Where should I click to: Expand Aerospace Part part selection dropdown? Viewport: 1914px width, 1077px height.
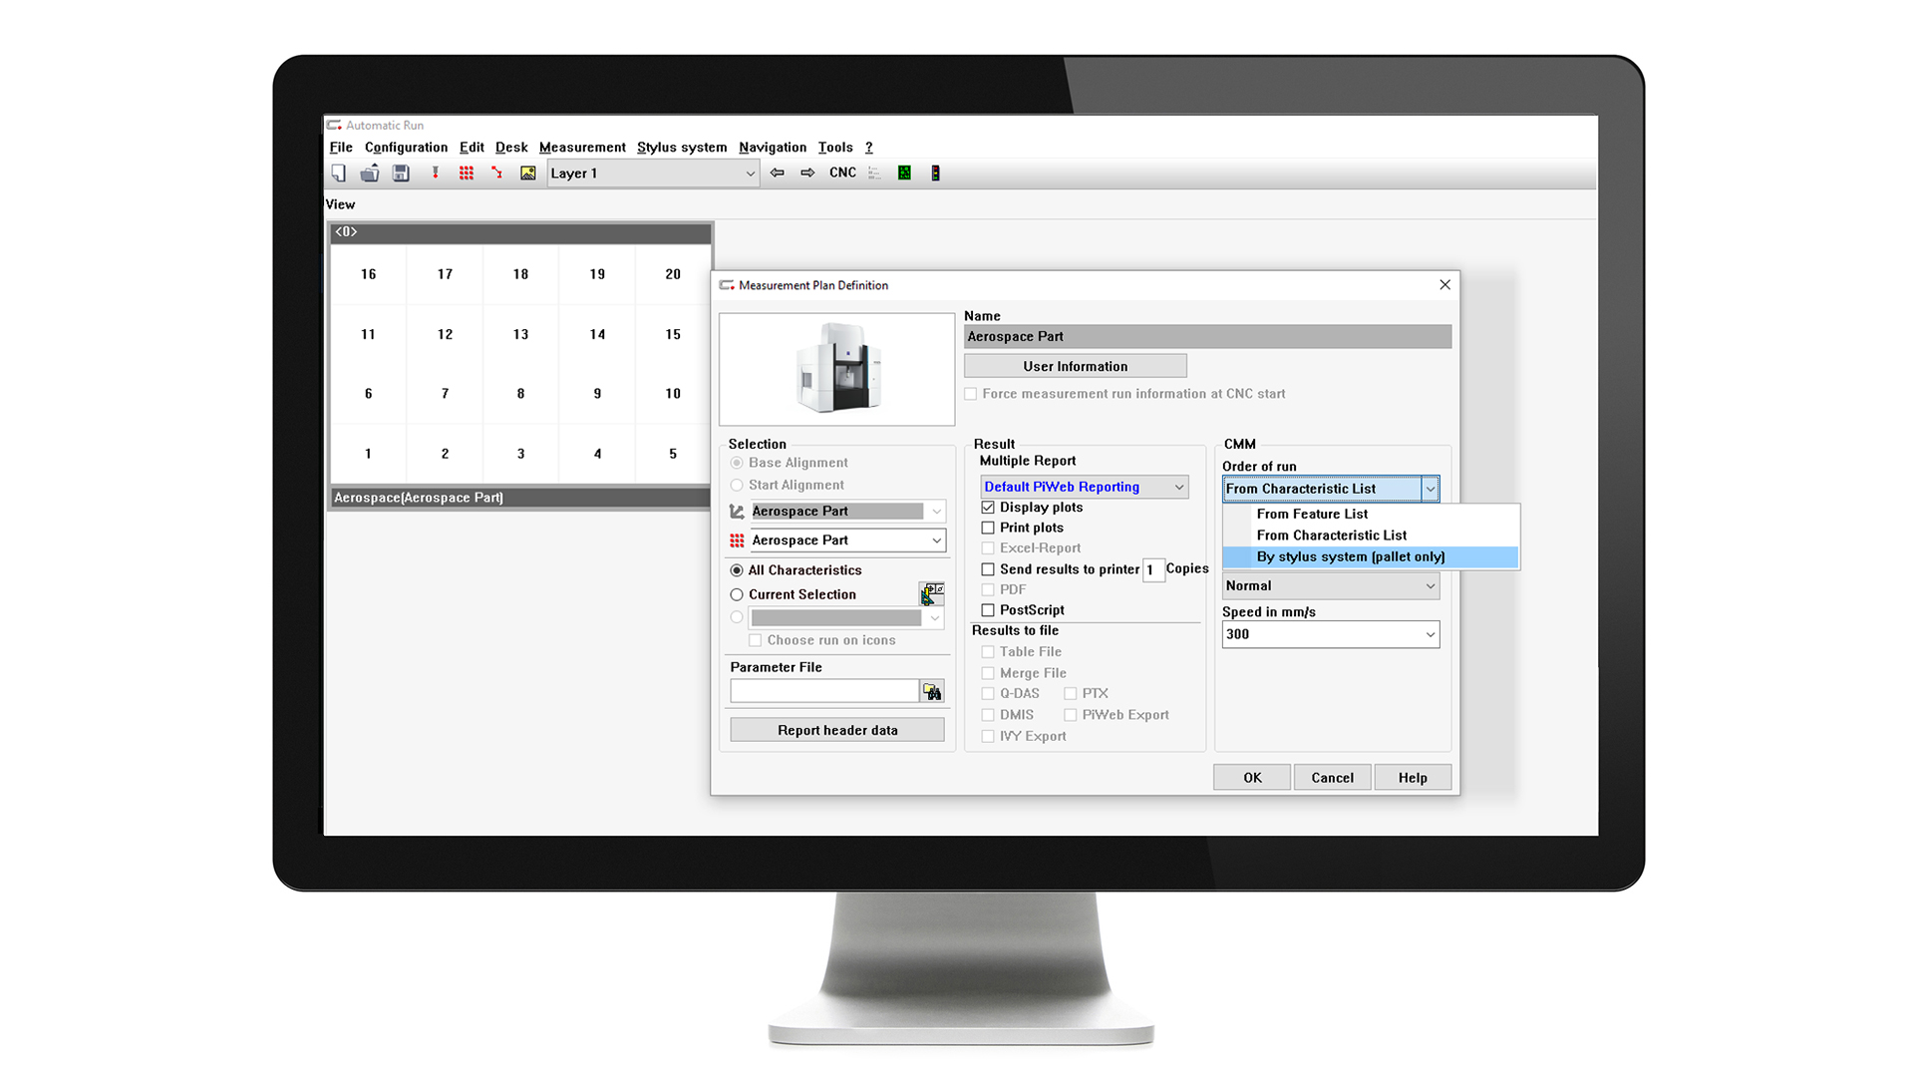pyautogui.click(x=935, y=540)
